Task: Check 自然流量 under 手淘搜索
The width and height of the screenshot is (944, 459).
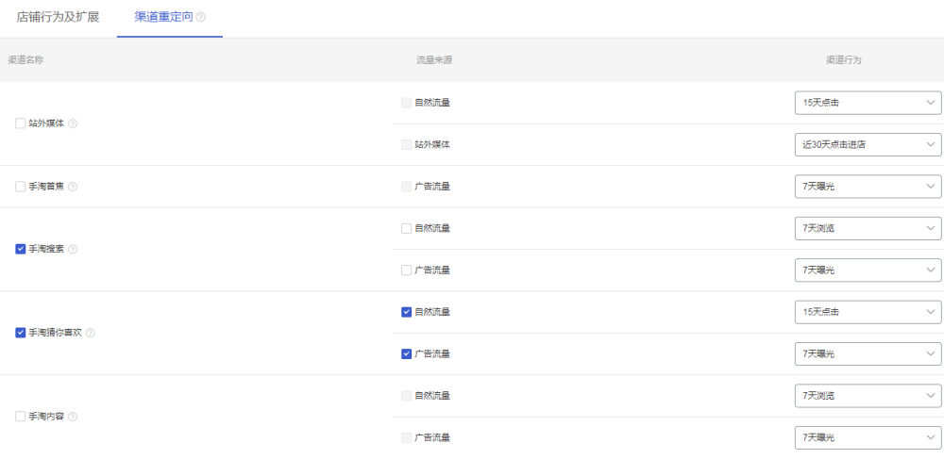Action: pos(406,228)
